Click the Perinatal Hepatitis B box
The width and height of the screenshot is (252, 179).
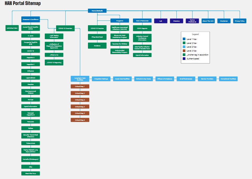pos(31,114)
